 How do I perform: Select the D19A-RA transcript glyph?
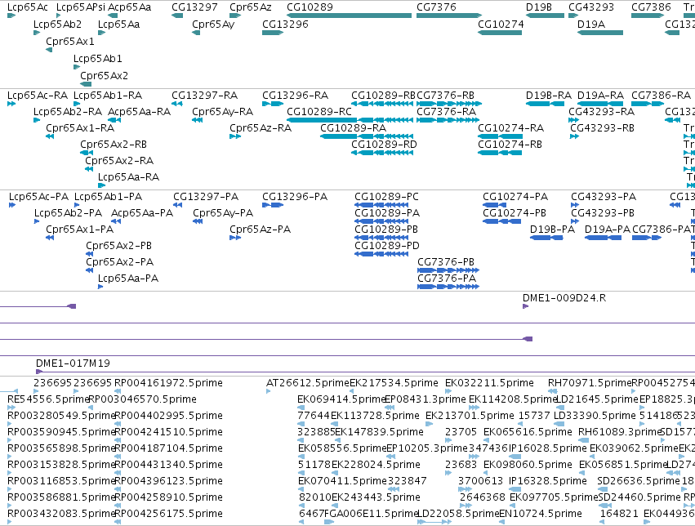pyautogui.click(x=600, y=103)
